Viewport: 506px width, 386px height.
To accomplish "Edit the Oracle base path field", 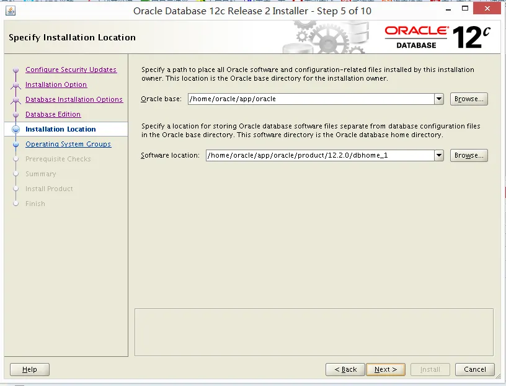I will [x=311, y=99].
